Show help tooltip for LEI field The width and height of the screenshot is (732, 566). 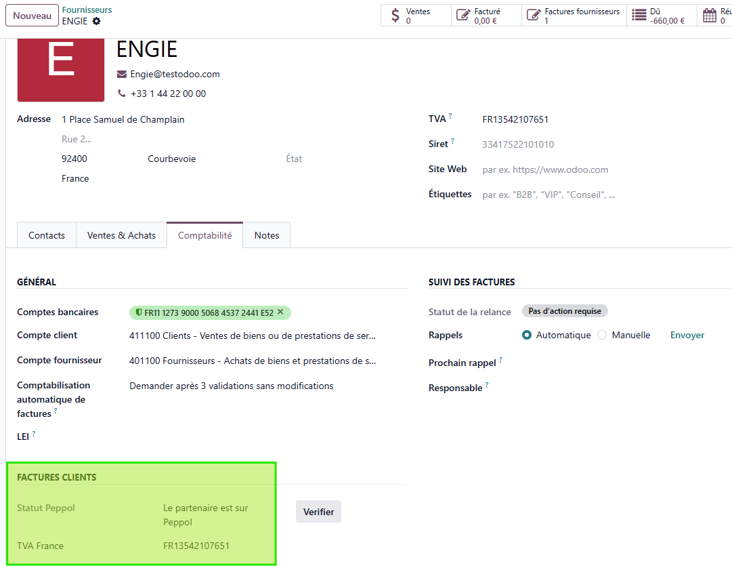(34, 433)
